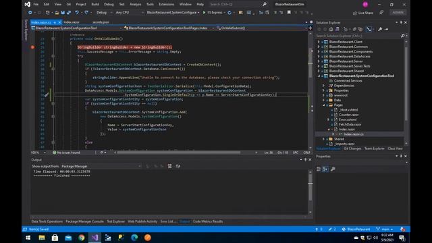Toggle pin on the Index.razor.cs tab
The height and width of the screenshot is (243, 432).
tap(55, 22)
